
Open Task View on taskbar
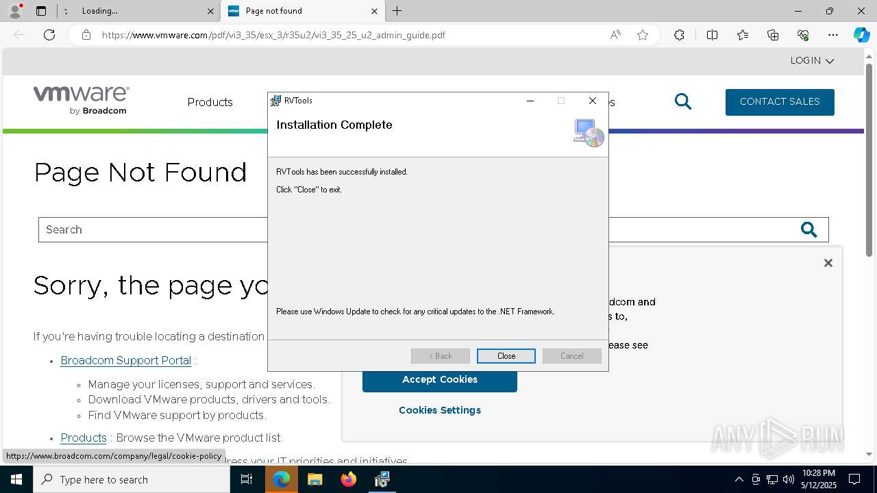click(247, 479)
